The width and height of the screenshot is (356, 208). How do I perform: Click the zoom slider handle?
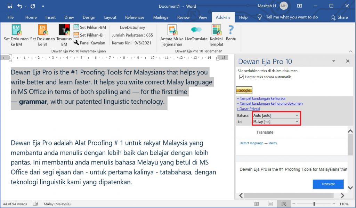coord(314,204)
